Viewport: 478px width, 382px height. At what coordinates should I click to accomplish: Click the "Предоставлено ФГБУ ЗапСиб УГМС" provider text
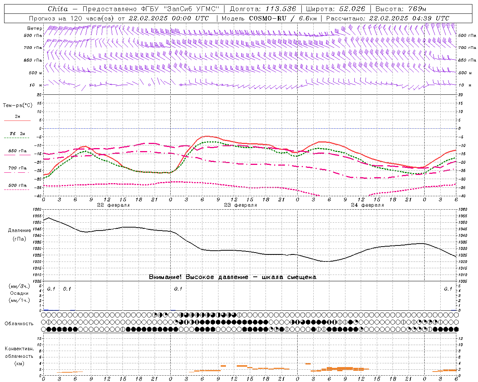coord(150,9)
